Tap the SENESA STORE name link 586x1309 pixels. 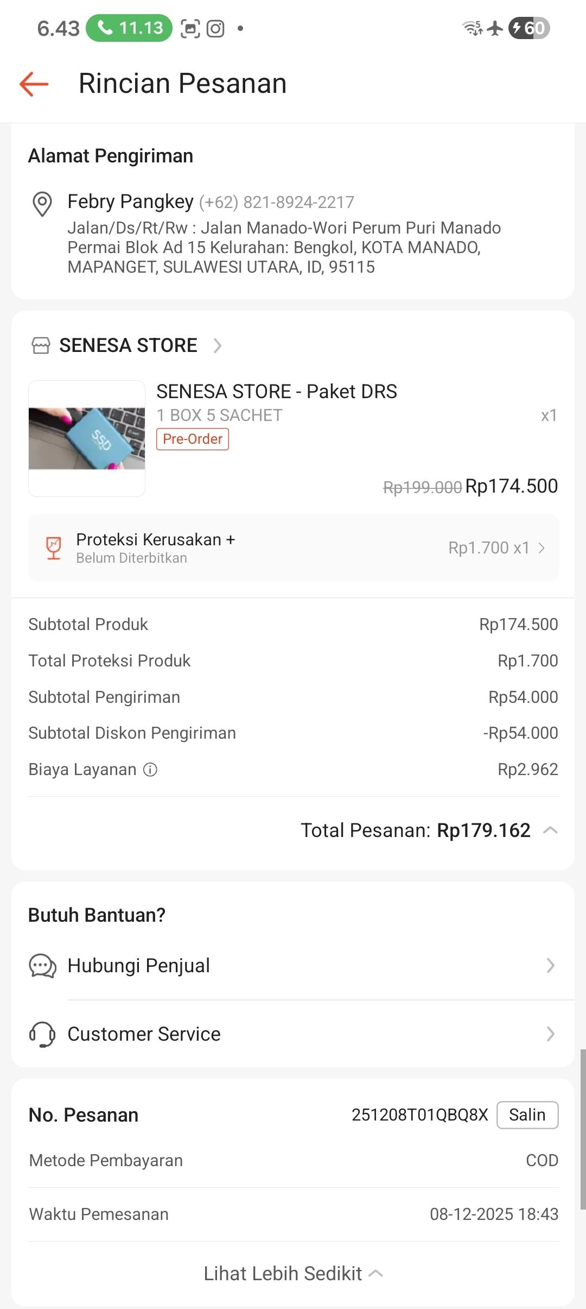(128, 345)
